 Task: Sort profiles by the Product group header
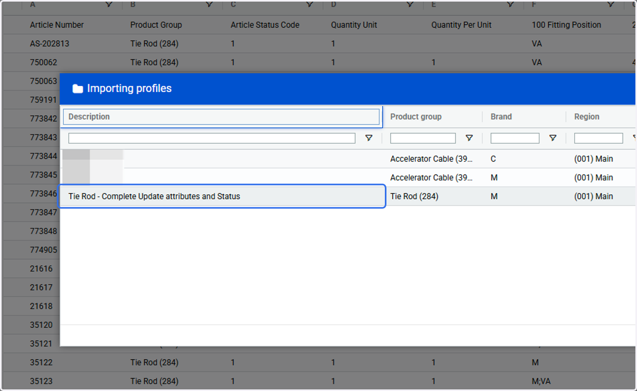416,117
